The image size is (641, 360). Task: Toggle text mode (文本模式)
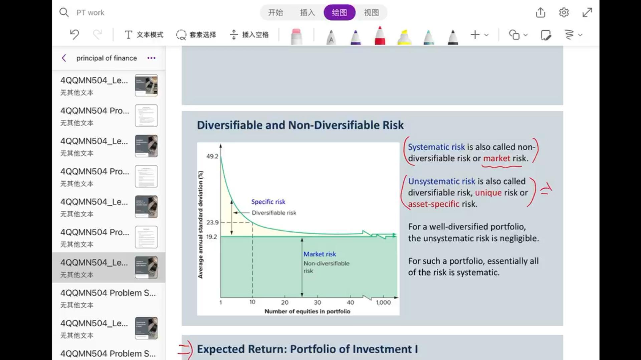pos(144,35)
